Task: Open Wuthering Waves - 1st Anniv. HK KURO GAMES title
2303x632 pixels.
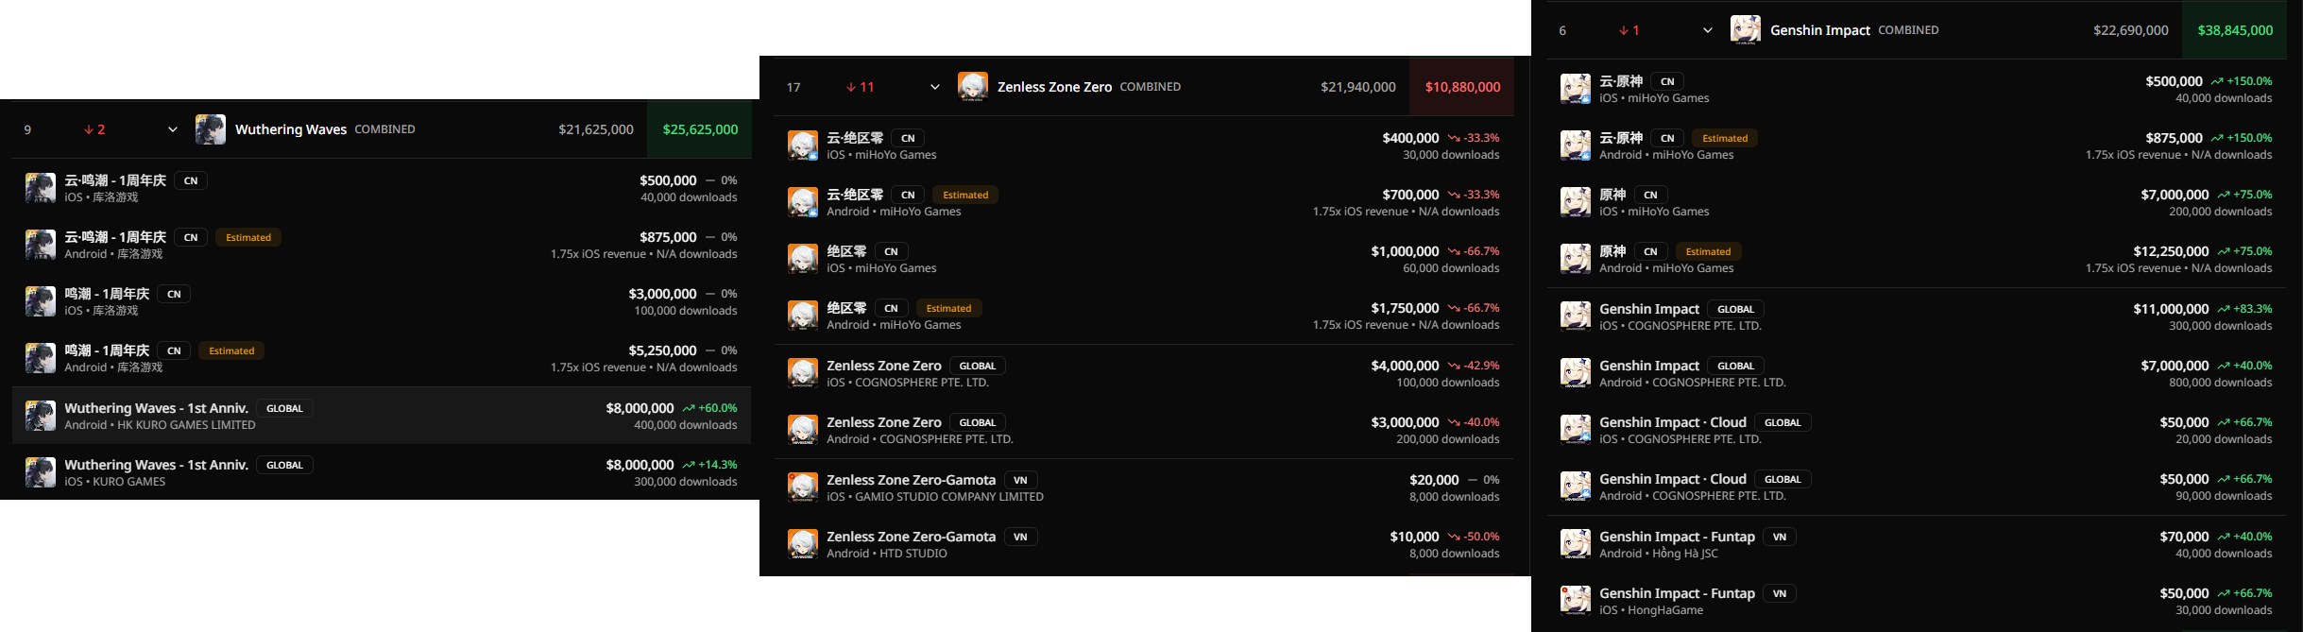Action: click(157, 408)
